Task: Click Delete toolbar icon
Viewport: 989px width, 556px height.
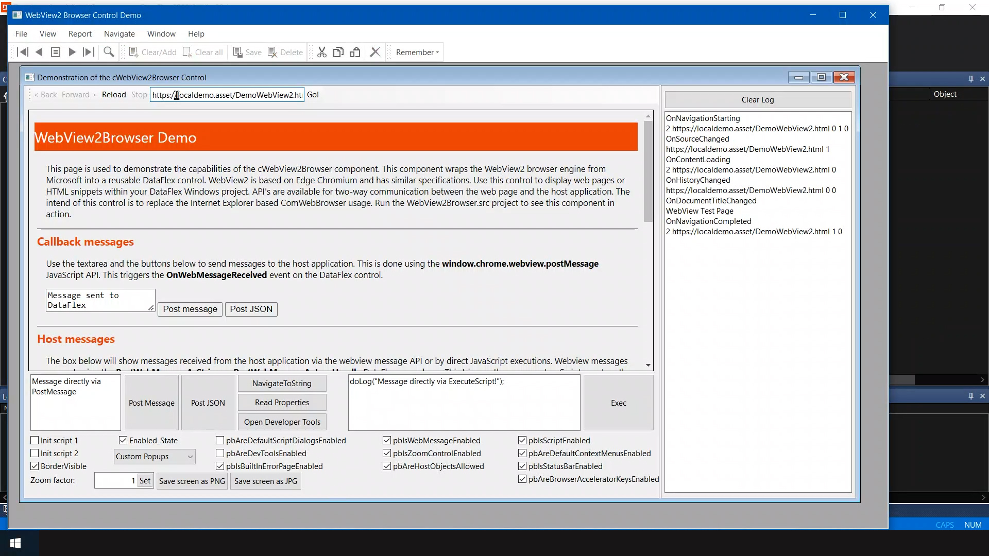Action: click(285, 52)
